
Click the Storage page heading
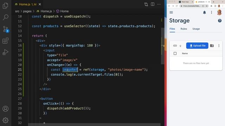point(179,21)
